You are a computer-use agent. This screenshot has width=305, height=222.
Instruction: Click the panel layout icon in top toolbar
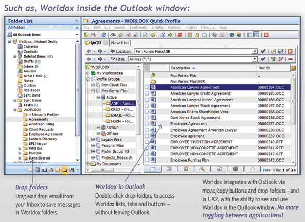249,35
